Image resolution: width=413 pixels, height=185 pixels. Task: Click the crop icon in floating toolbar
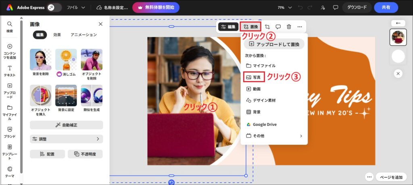(267, 27)
